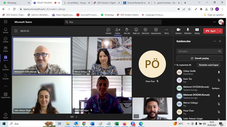The image size is (227, 127).
Task: Go to next video page arrow
Action: pyautogui.click(x=76, y=117)
